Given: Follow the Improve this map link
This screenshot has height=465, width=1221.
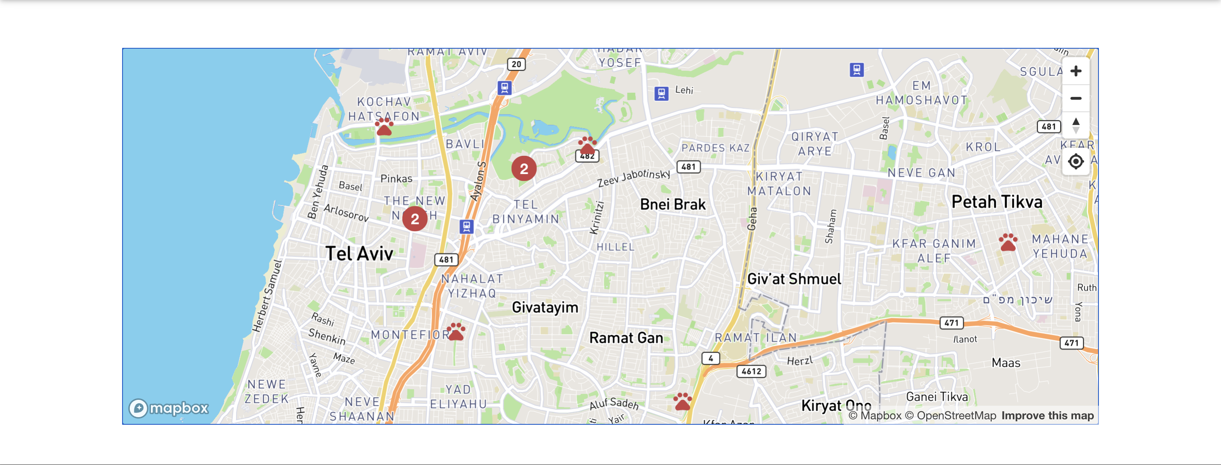Looking at the screenshot, I should tap(1048, 415).
